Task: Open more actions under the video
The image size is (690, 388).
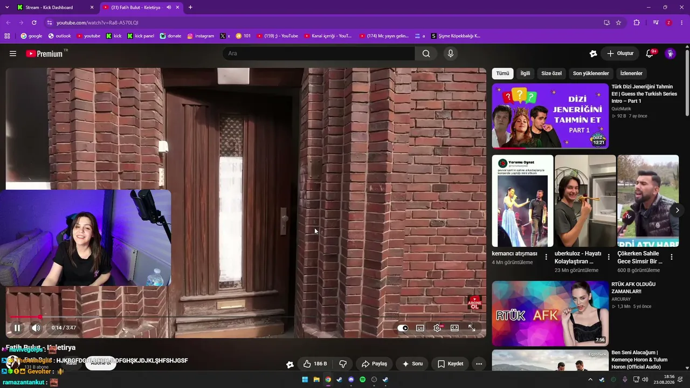Action: click(479, 364)
